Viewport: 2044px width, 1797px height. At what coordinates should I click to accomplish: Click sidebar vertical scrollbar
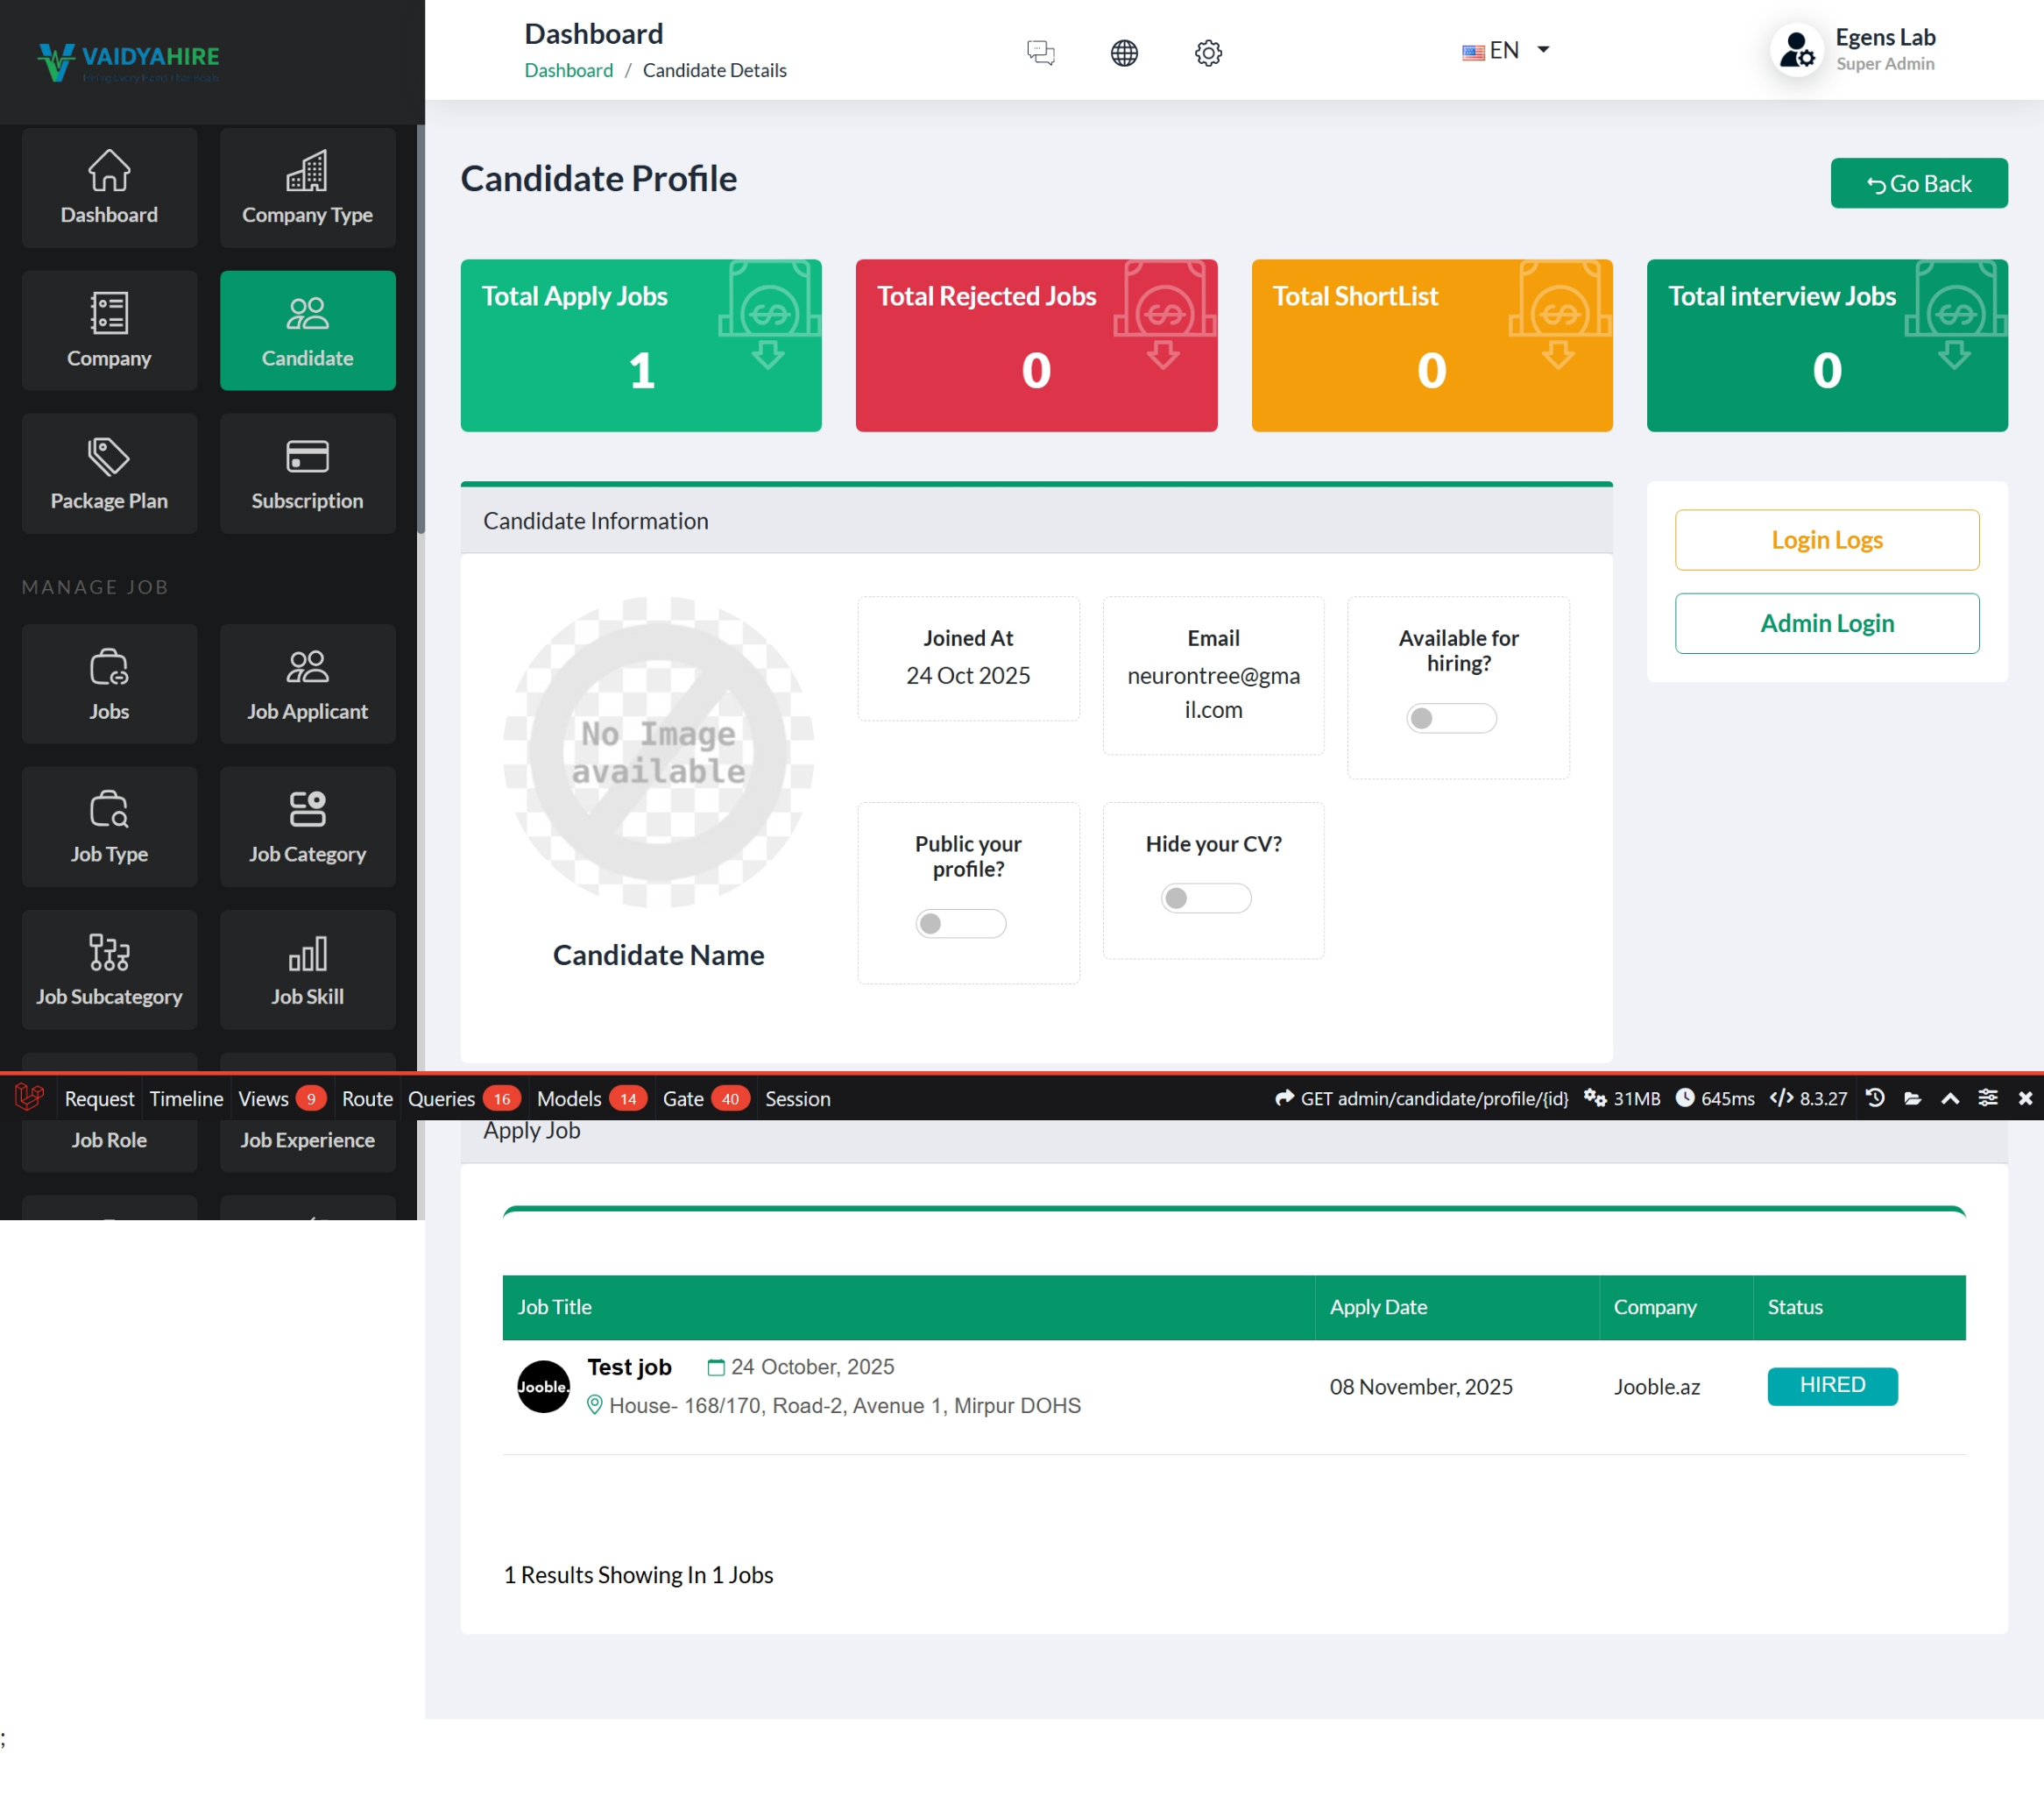421,330
